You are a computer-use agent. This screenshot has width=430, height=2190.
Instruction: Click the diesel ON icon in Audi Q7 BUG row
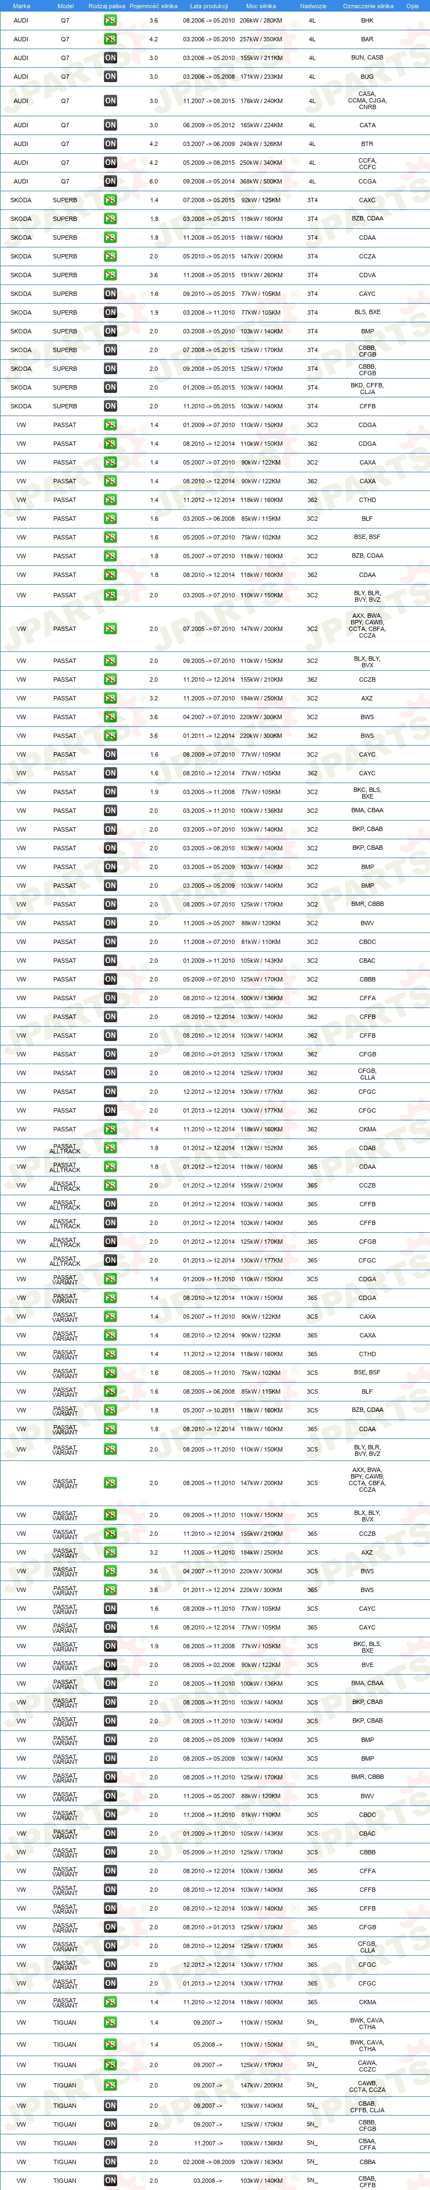click(111, 77)
